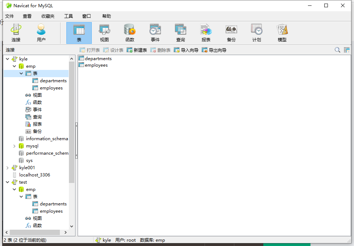Select the 报表 node in the tree
This screenshot has width=354, height=246.
[34, 124]
